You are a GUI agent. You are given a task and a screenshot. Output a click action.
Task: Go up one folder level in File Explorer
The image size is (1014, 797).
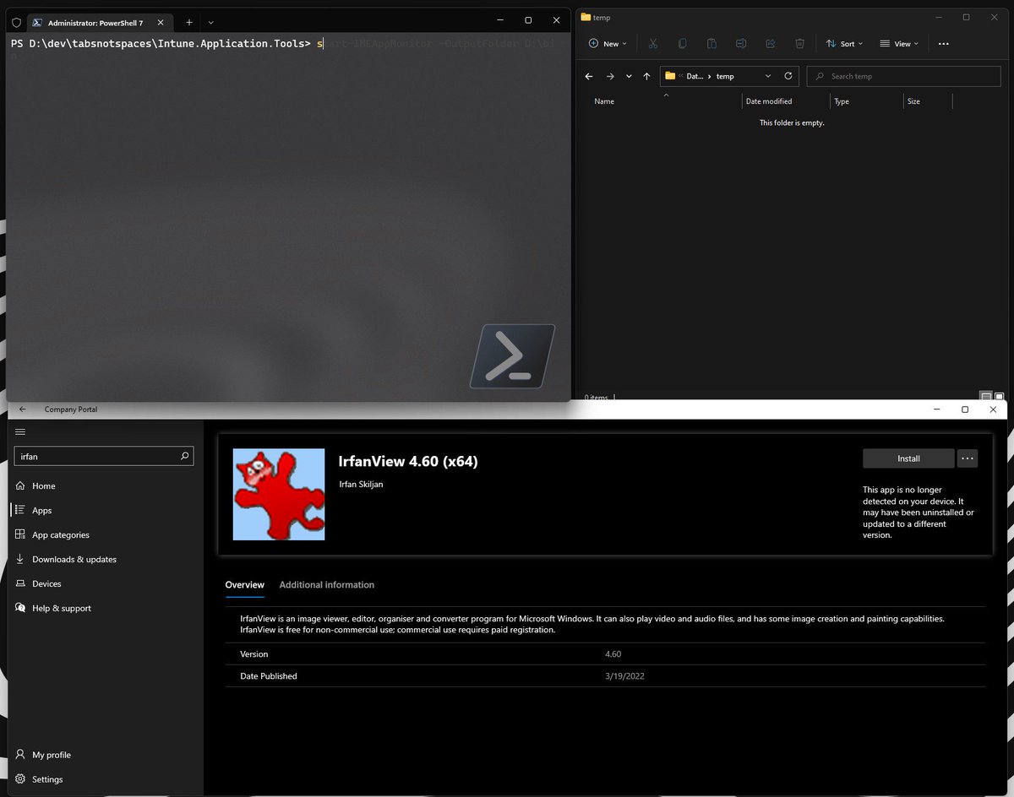pos(646,76)
